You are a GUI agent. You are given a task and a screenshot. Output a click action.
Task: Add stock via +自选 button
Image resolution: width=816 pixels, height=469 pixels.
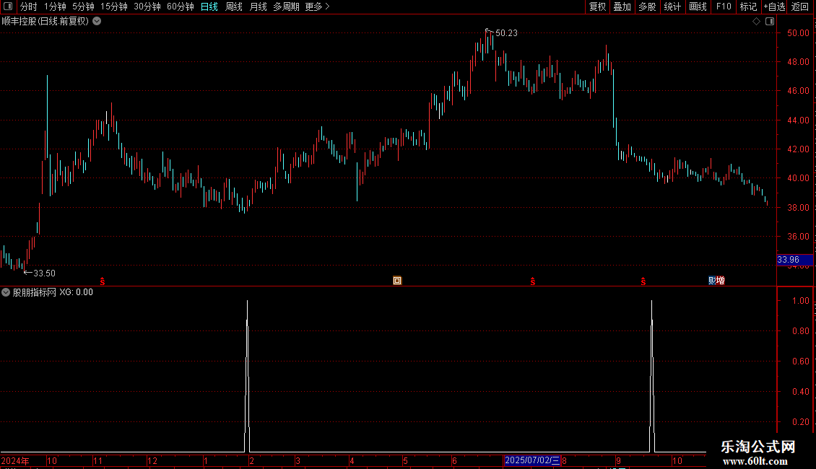[774, 6]
